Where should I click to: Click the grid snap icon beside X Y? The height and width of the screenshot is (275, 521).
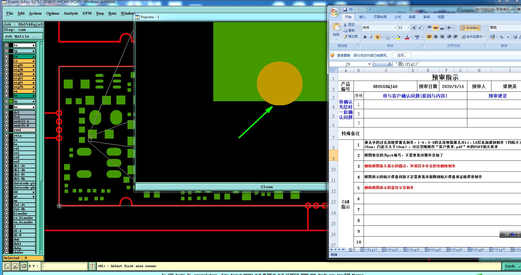coord(24,266)
